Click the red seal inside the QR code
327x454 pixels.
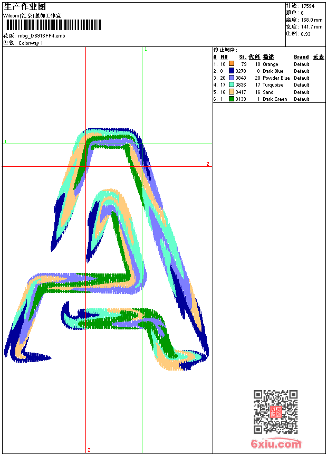tap(275, 412)
